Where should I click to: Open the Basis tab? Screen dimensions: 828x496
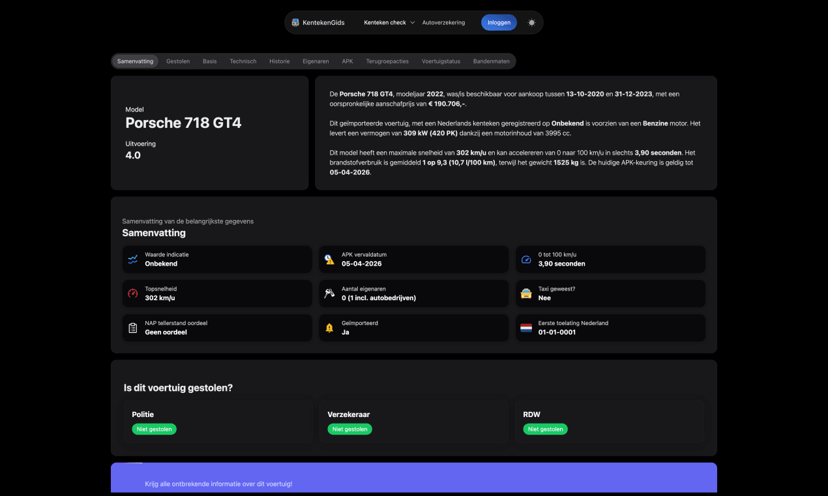coord(209,61)
